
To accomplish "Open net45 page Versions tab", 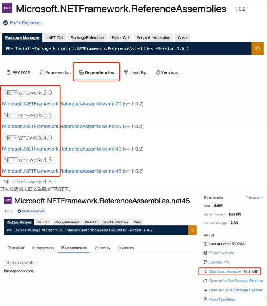I will click(x=126, y=248).
